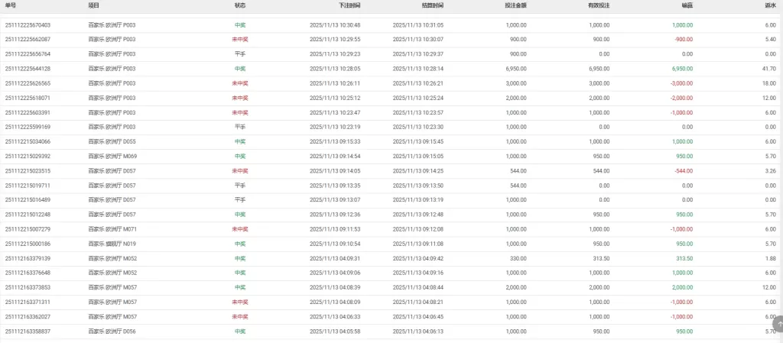This screenshot has width=783, height=343.
Task: Click the 百家乐 欧洲厅 M069 project cell
Action: pyautogui.click(x=112, y=156)
